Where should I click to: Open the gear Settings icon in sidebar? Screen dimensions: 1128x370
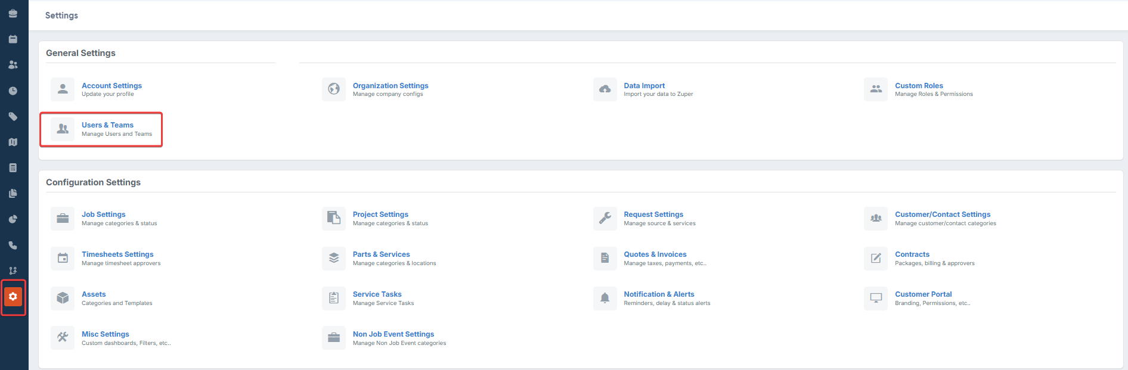pyautogui.click(x=13, y=297)
